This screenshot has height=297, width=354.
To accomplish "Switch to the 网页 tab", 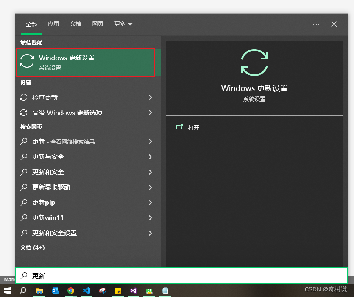I will (x=98, y=24).
